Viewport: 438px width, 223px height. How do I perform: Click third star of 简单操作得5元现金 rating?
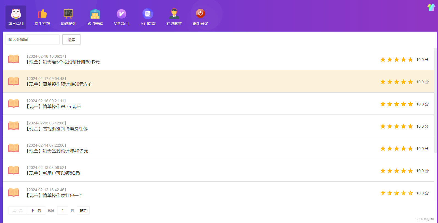tap(397, 104)
